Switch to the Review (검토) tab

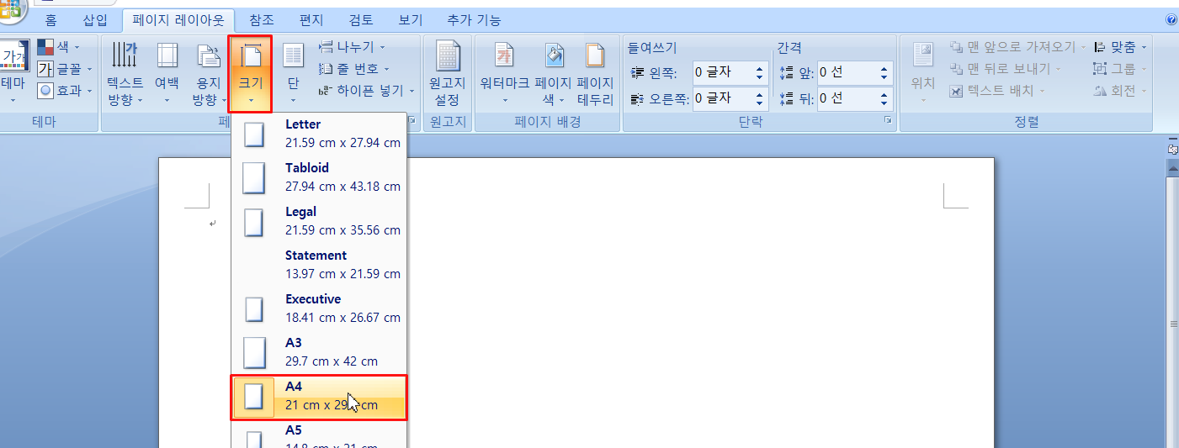click(361, 20)
